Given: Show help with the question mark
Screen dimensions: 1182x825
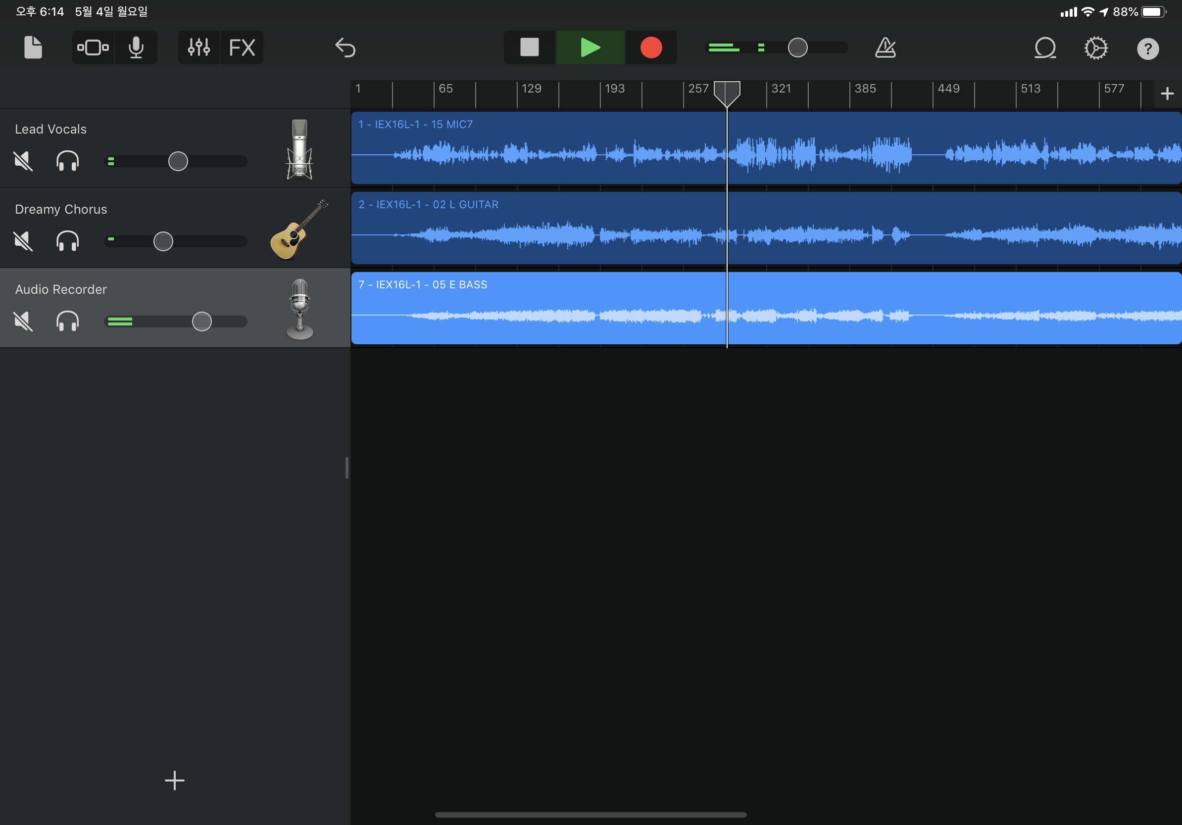Looking at the screenshot, I should click(x=1147, y=49).
